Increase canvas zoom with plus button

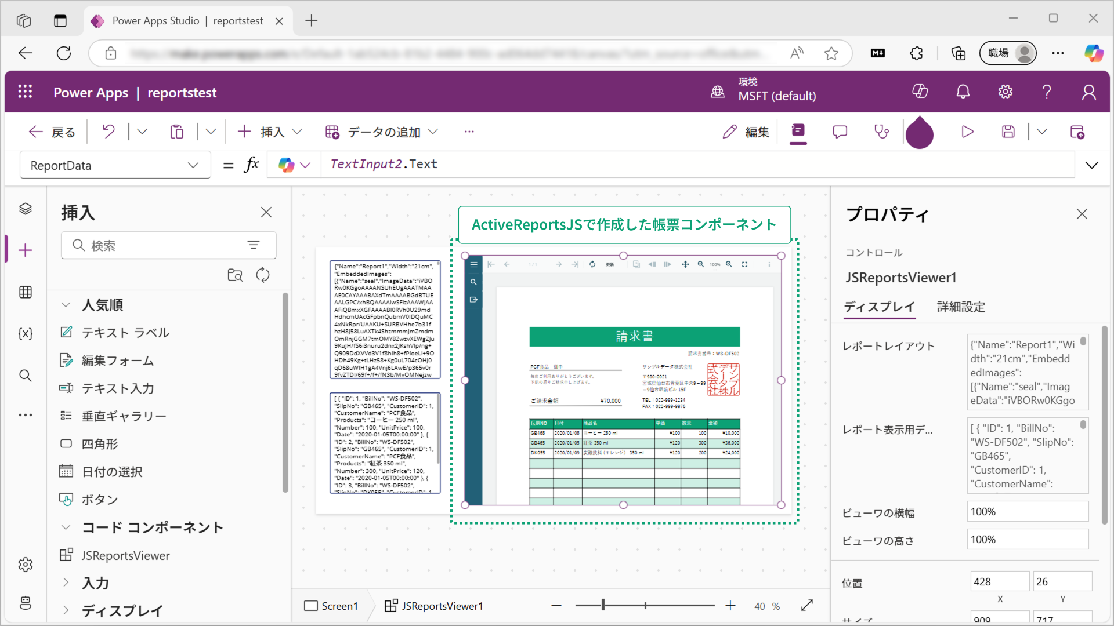click(x=730, y=606)
